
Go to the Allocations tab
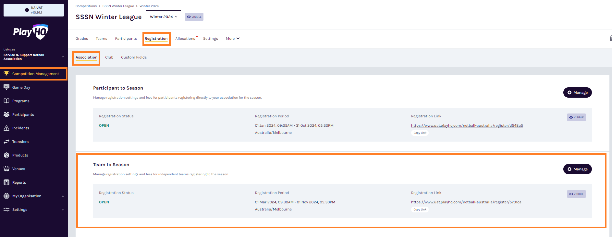point(185,38)
